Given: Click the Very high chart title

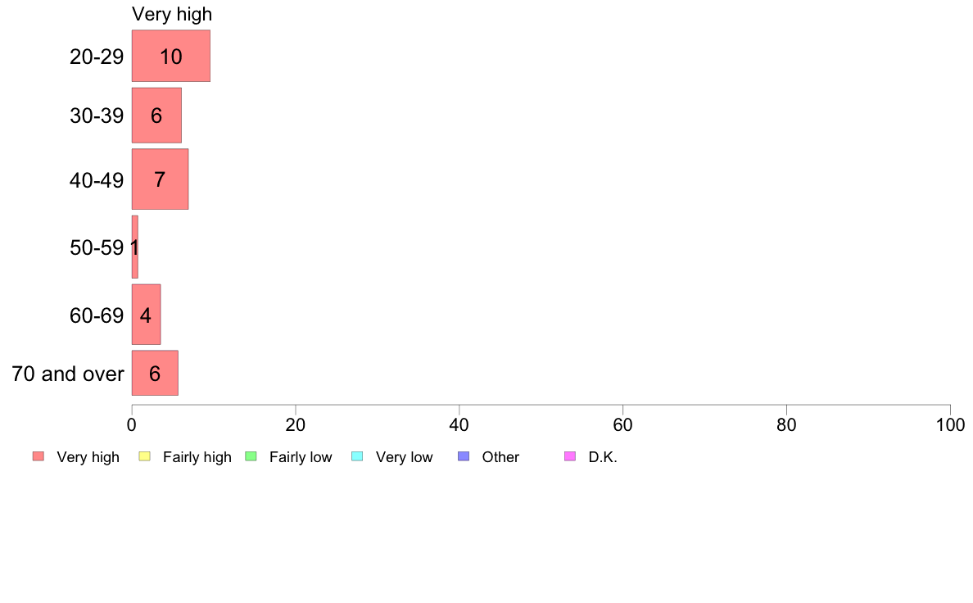Looking at the screenshot, I should click(172, 14).
